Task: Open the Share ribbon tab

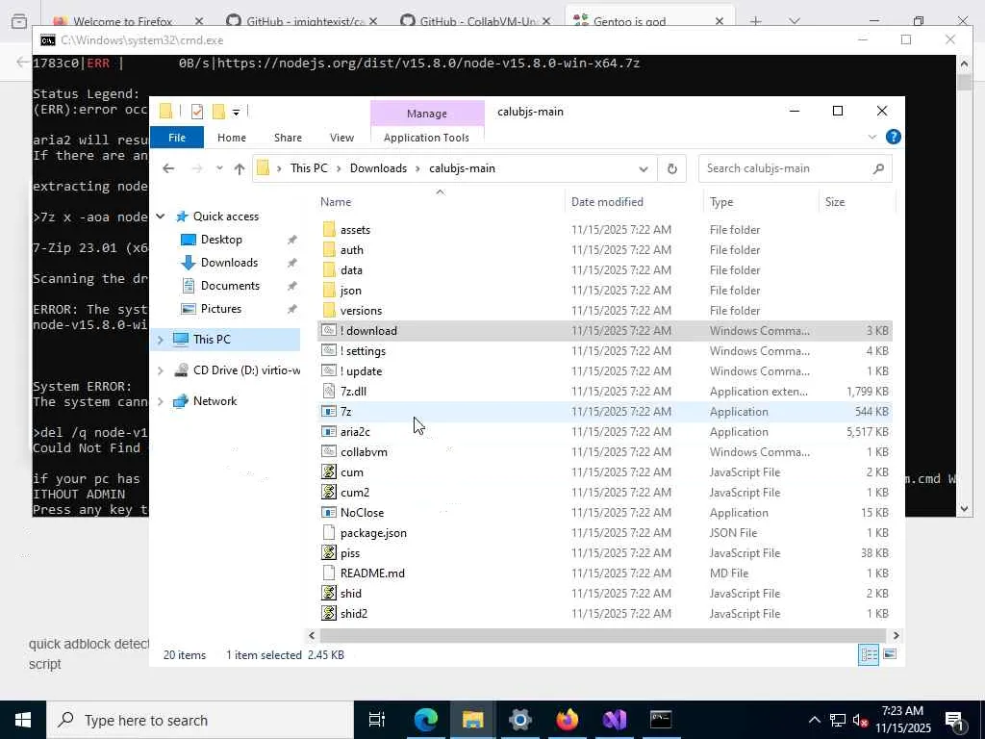Action: pos(288,137)
